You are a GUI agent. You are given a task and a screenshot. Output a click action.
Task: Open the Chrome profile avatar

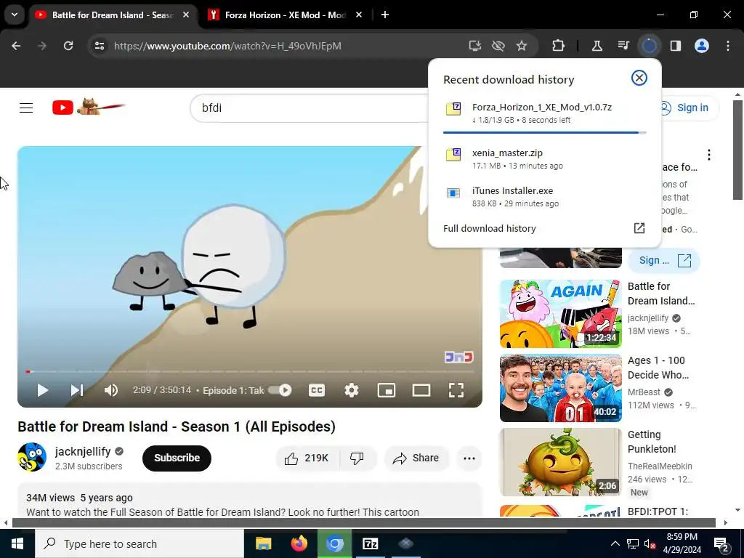(702, 46)
